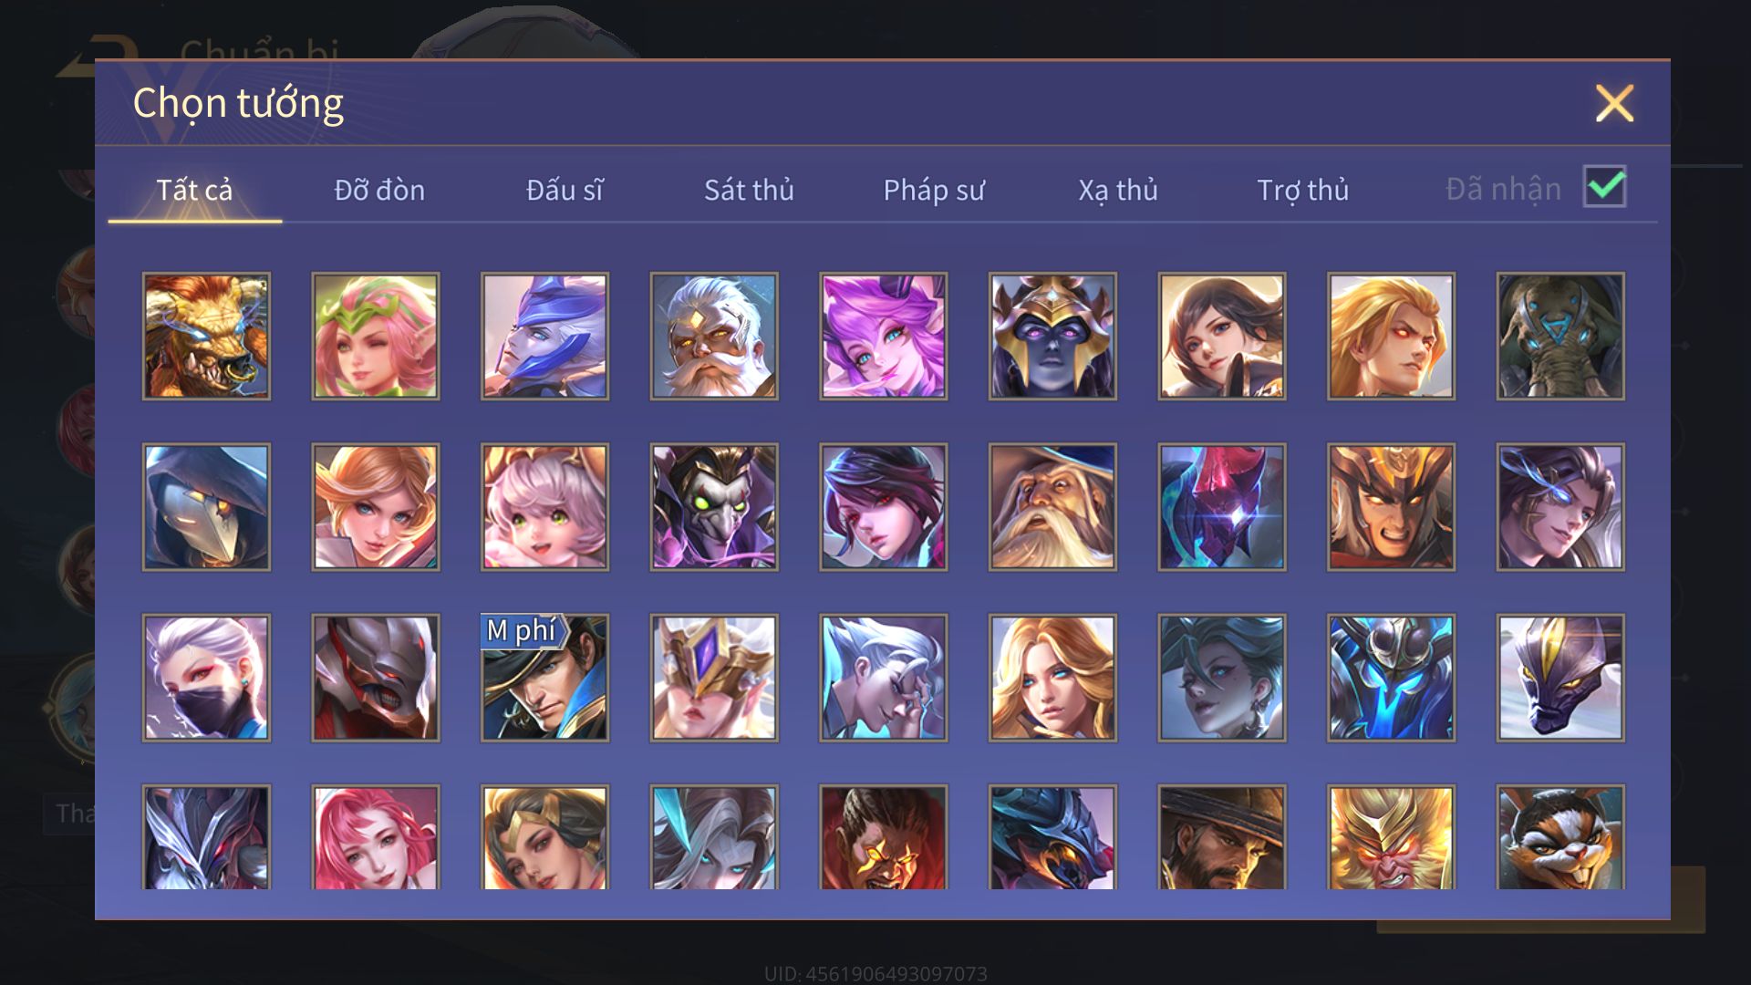Image resolution: width=1751 pixels, height=985 pixels.
Task: Pick the purple-haired girl hero
Action: (x=884, y=336)
